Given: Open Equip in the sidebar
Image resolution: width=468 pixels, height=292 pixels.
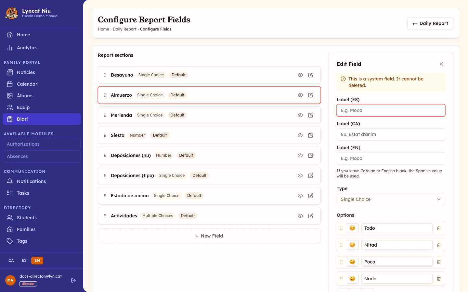Looking at the screenshot, I should click(x=42, y=107).
